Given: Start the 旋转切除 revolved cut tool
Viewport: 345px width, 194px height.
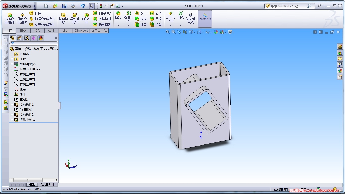Looking at the screenshot, I should 86,18.
